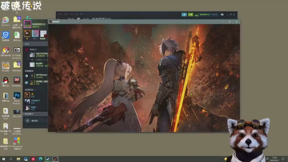Image resolution: width=288 pixels, height=162 pixels.
Task: Open the QQ截图 screenshot file on desktop
Action: 17,130
